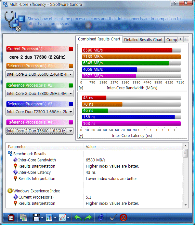The image size is (195, 225).
Task: Click the bar chart report icon
Action: 49,218
